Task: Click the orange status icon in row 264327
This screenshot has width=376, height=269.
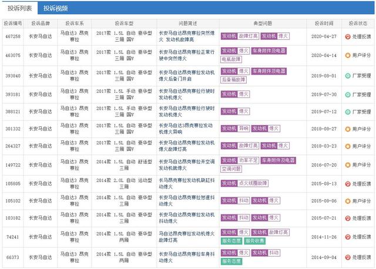Action: pyautogui.click(x=348, y=146)
